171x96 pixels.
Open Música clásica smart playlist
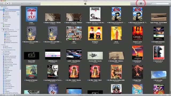click(x=8, y=61)
